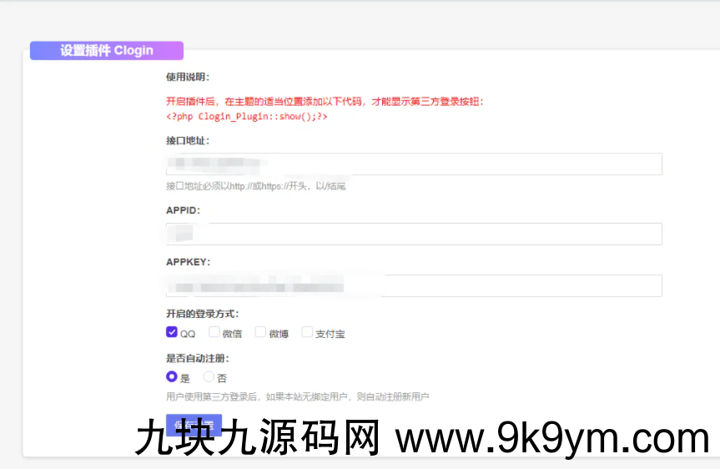
Task: Choose the 否 radio button
Action: click(209, 377)
